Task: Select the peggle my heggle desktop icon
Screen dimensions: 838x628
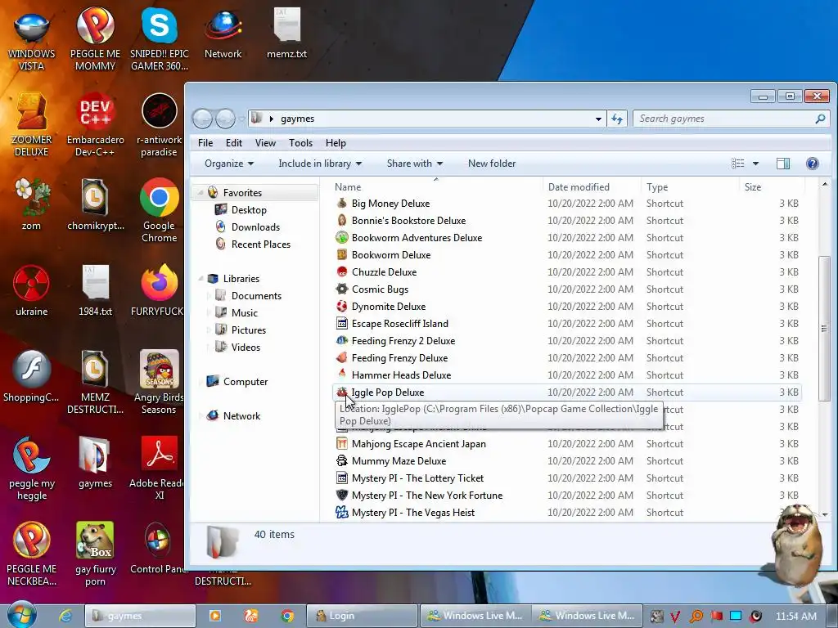Action: (x=32, y=469)
